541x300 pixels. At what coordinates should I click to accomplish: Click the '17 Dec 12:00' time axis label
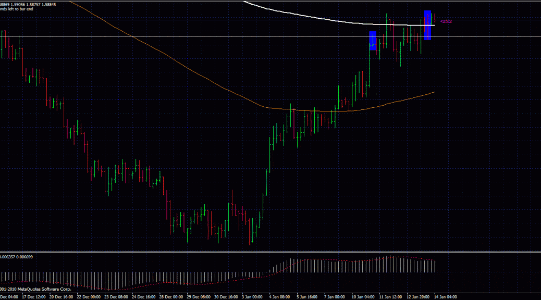[x=33, y=297]
